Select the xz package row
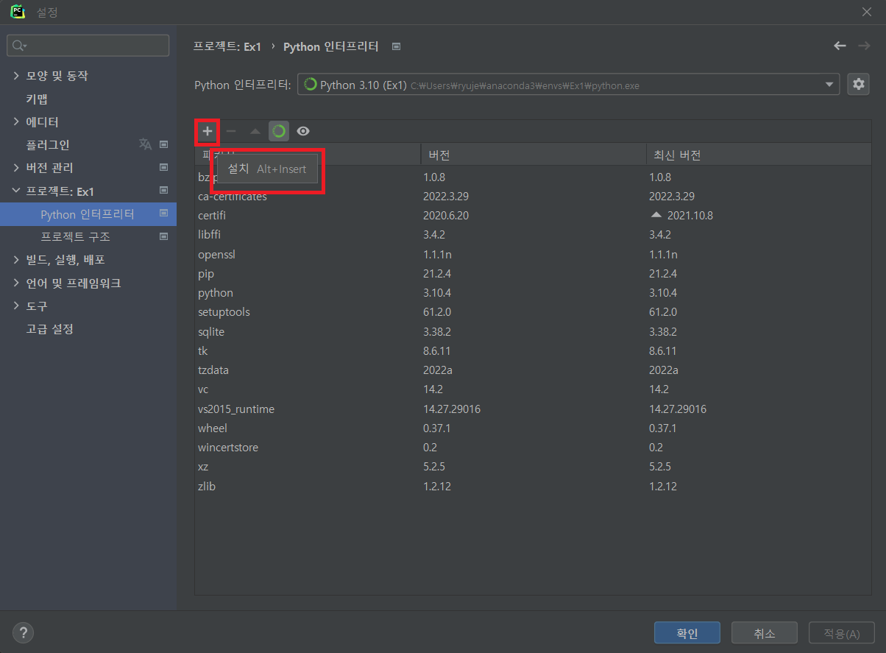886x653 pixels. (x=533, y=467)
